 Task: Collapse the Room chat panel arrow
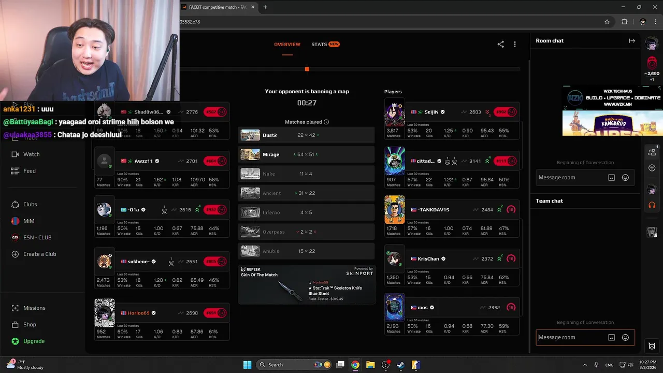tap(632, 40)
